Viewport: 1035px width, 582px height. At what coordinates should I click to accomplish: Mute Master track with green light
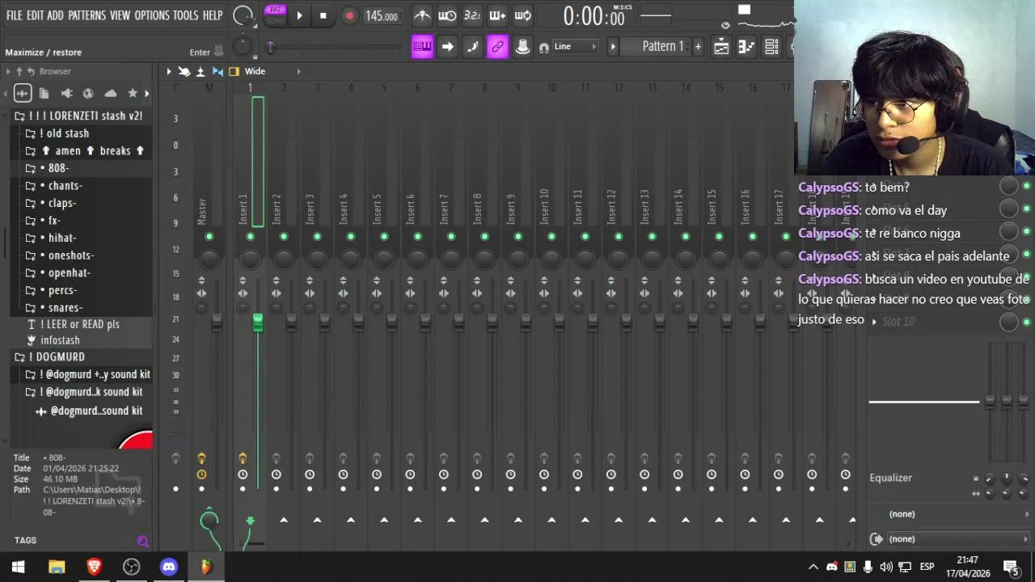[209, 236]
